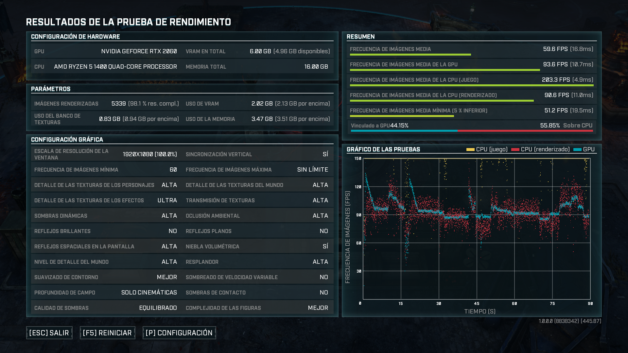Click the yellow CPU (juego) legend swatch
Image resolution: width=628 pixels, height=353 pixels.
click(x=470, y=150)
